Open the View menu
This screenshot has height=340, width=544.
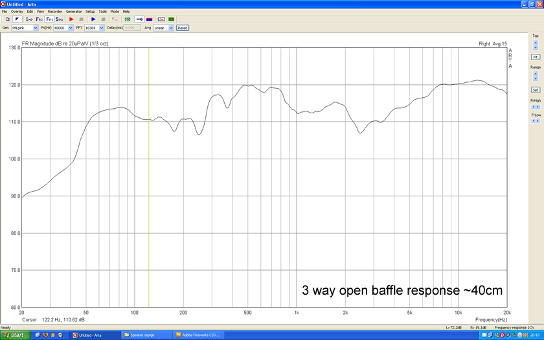pyautogui.click(x=41, y=12)
